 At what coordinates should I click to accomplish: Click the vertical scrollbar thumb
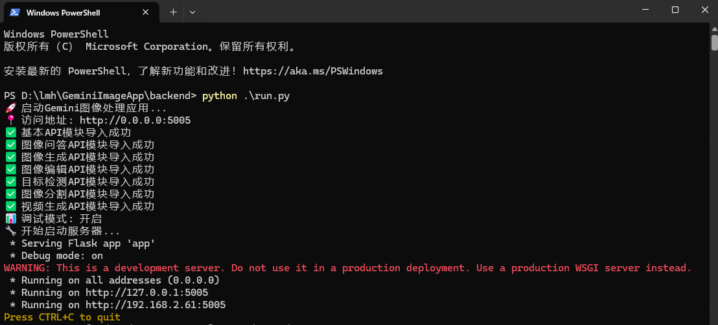coord(714,43)
